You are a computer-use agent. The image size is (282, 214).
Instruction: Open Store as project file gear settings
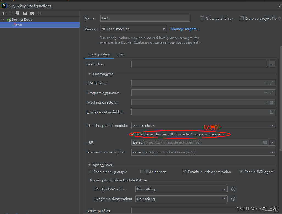point(280,18)
